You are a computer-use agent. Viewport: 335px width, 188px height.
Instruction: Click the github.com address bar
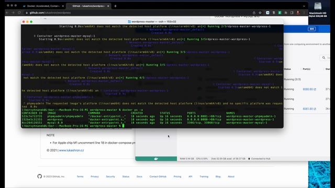137,13
